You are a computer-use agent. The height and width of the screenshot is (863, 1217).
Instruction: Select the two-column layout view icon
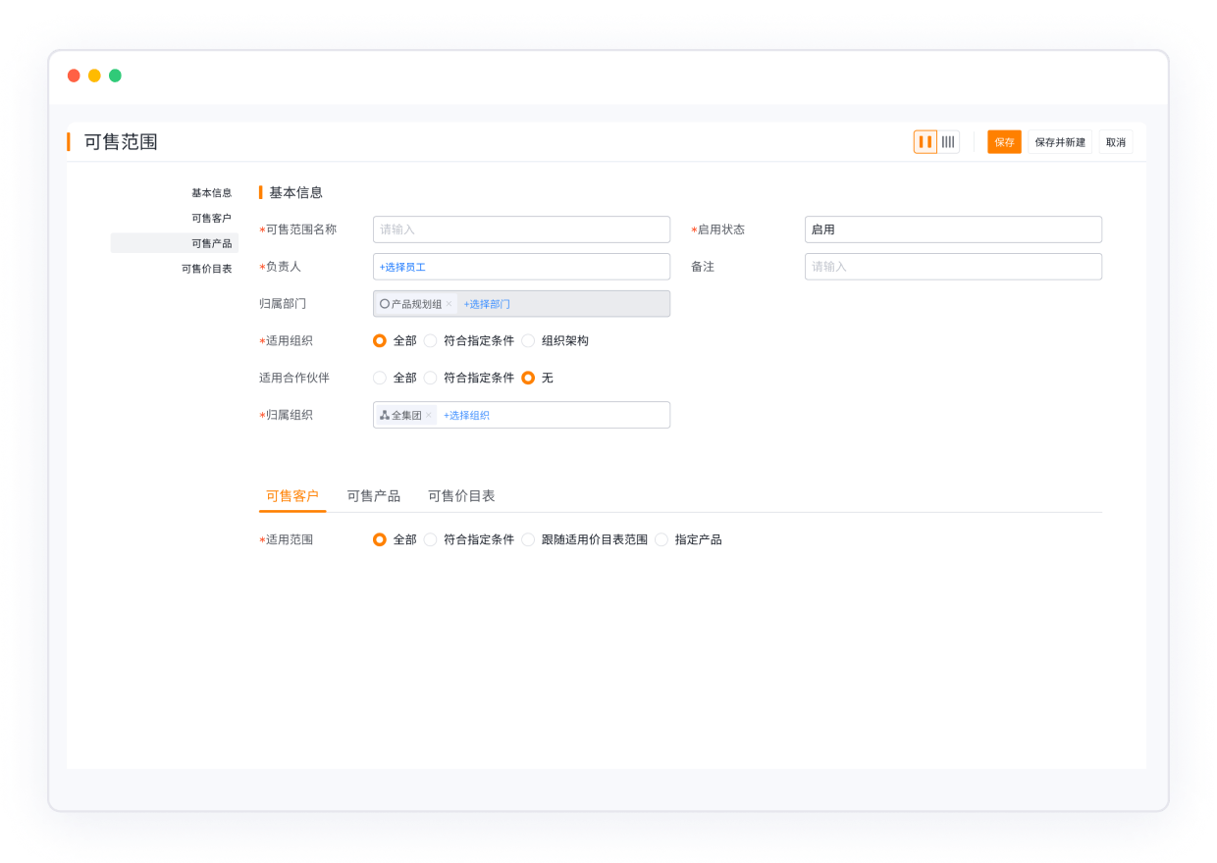point(924,141)
